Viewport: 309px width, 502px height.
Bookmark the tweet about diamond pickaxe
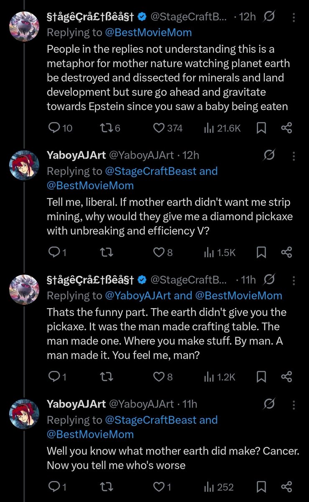(x=261, y=252)
